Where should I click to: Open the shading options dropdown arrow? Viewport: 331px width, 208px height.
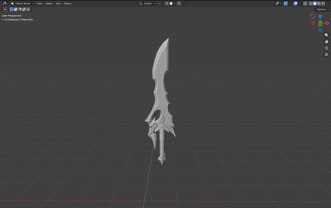tap(327, 4)
